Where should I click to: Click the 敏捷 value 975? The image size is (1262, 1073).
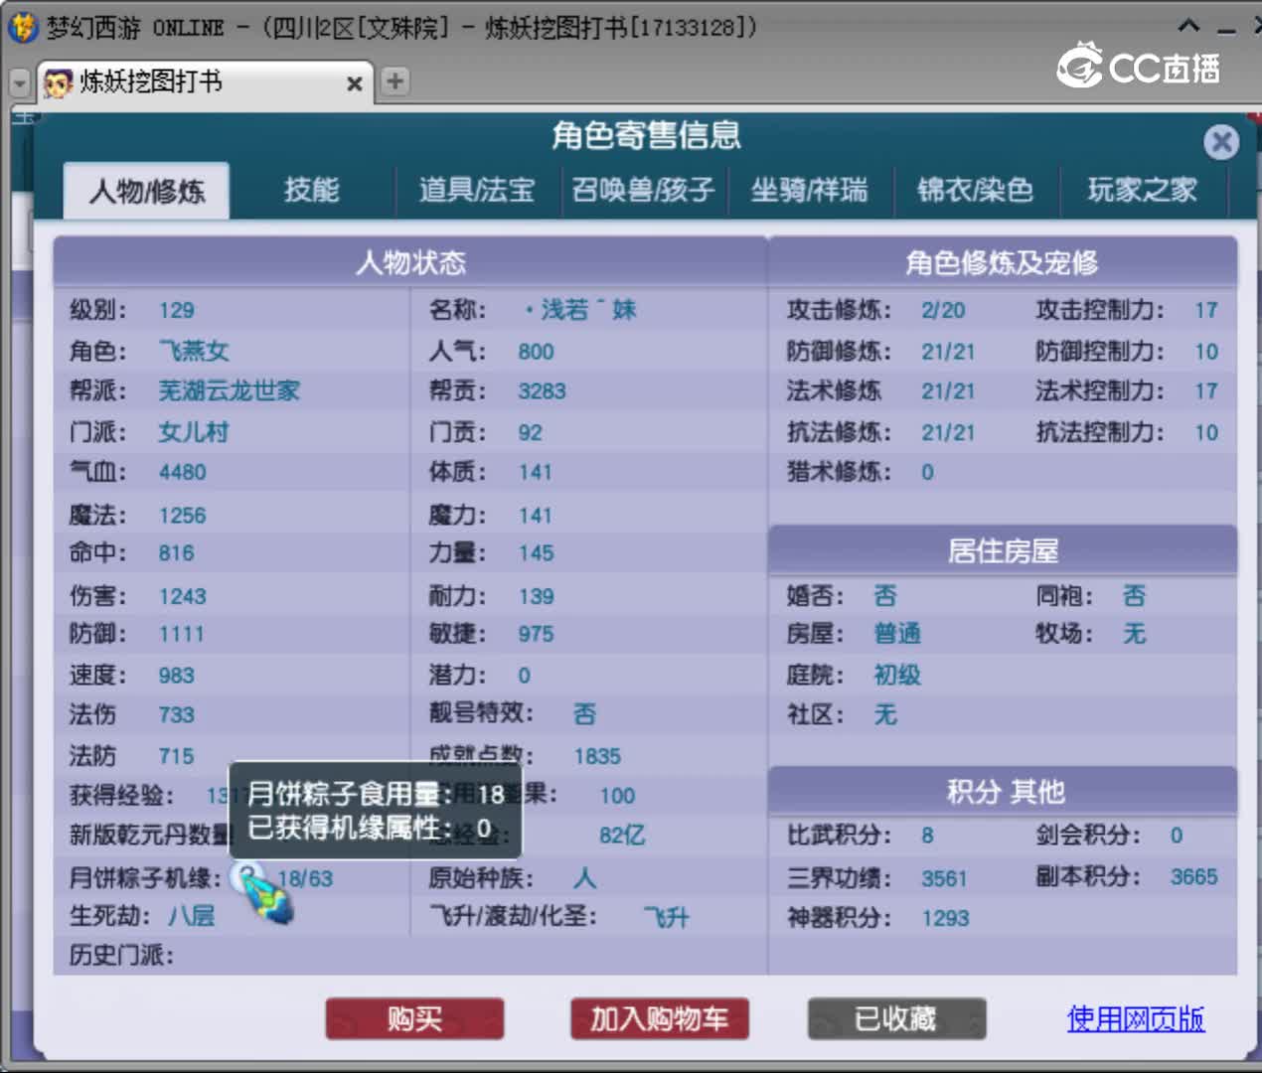point(537,634)
